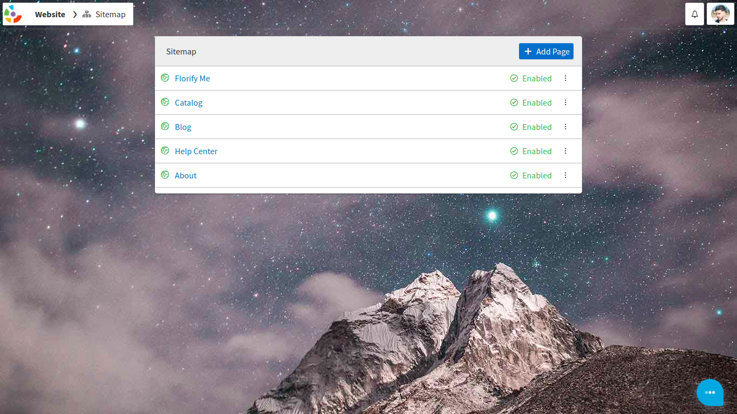Open the Catalog page link

tap(189, 102)
